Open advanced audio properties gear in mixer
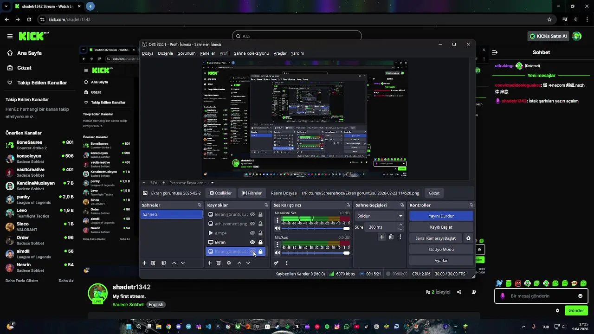 pos(277,263)
